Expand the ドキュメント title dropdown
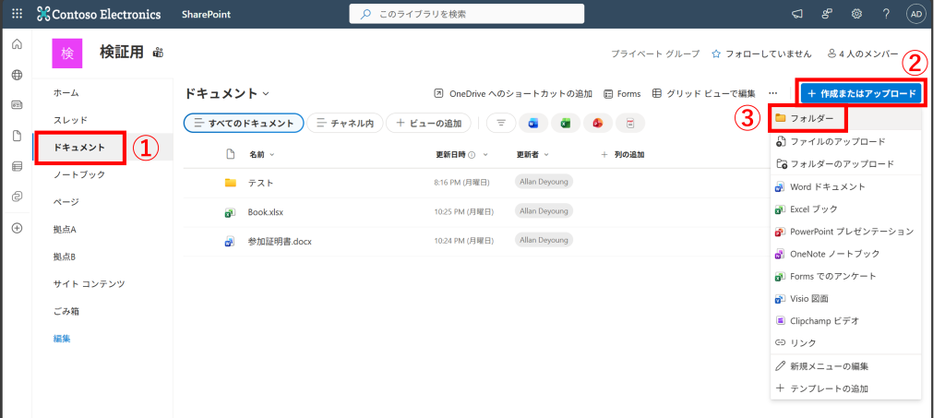This screenshot has height=418, width=945. 267,93
